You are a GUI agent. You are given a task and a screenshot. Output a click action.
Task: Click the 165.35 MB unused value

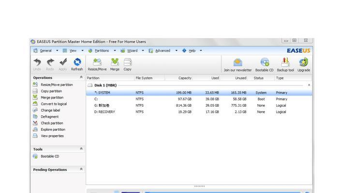click(238, 93)
